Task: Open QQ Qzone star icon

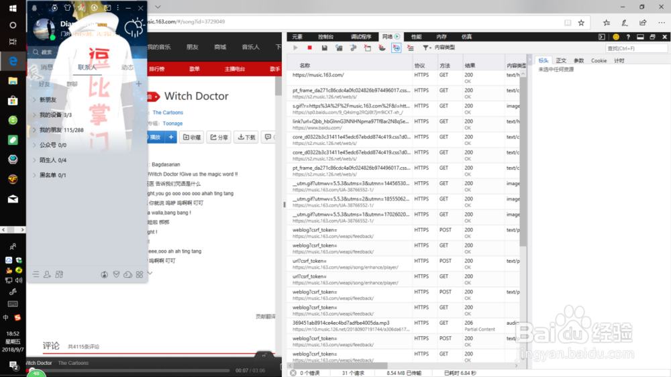Action: click(x=81, y=7)
